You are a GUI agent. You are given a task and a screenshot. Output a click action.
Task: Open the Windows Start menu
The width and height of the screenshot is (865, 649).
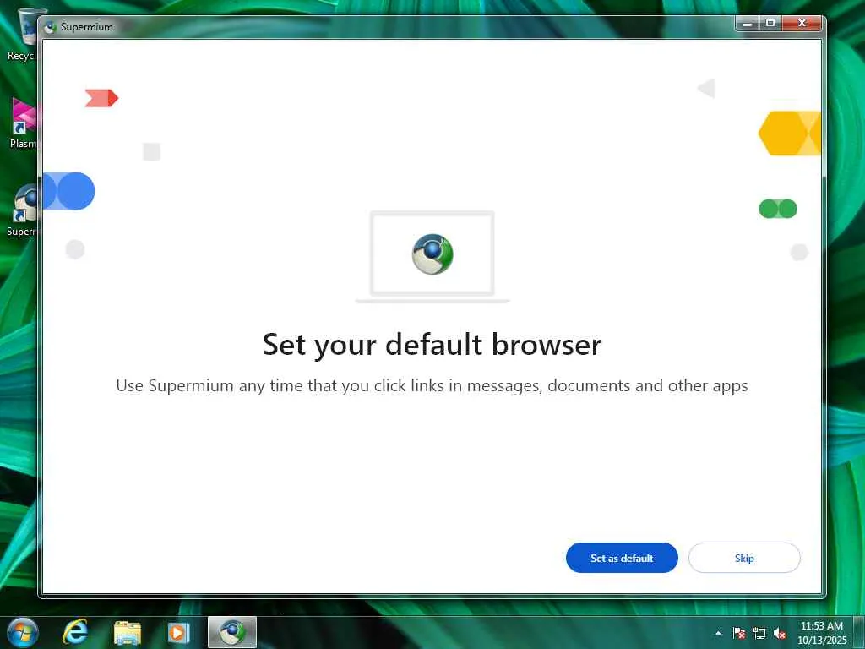(x=23, y=632)
